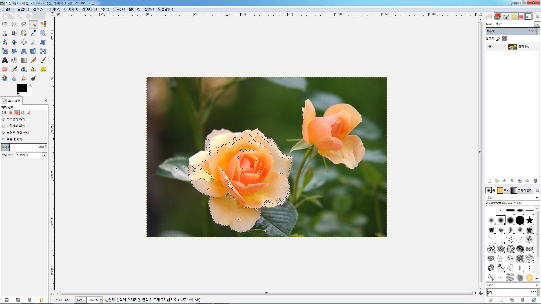Select the Smudge finger tool
The height and width of the screenshot is (304, 541).
[x=24, y=78]
